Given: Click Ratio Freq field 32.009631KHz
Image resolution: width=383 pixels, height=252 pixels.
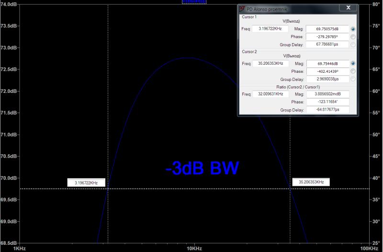Looking at the screenshot, I should coord(270,94).
